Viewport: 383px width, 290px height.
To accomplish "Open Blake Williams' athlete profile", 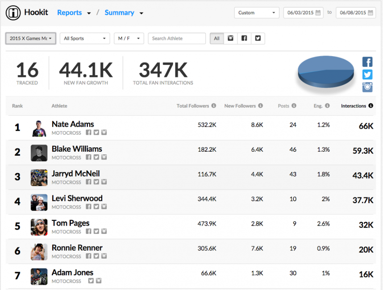I will tap(76, 149).
